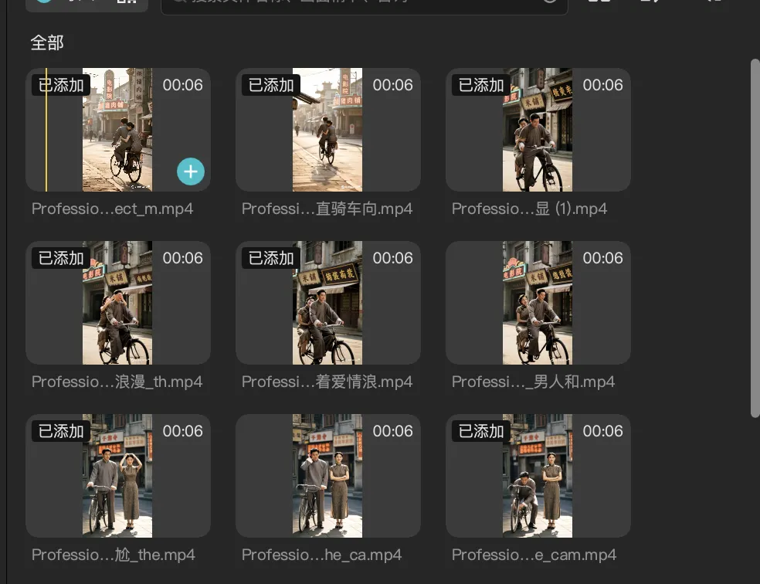Select the Professio…ect_m.mp4 video thumbnail

(117, 130)
